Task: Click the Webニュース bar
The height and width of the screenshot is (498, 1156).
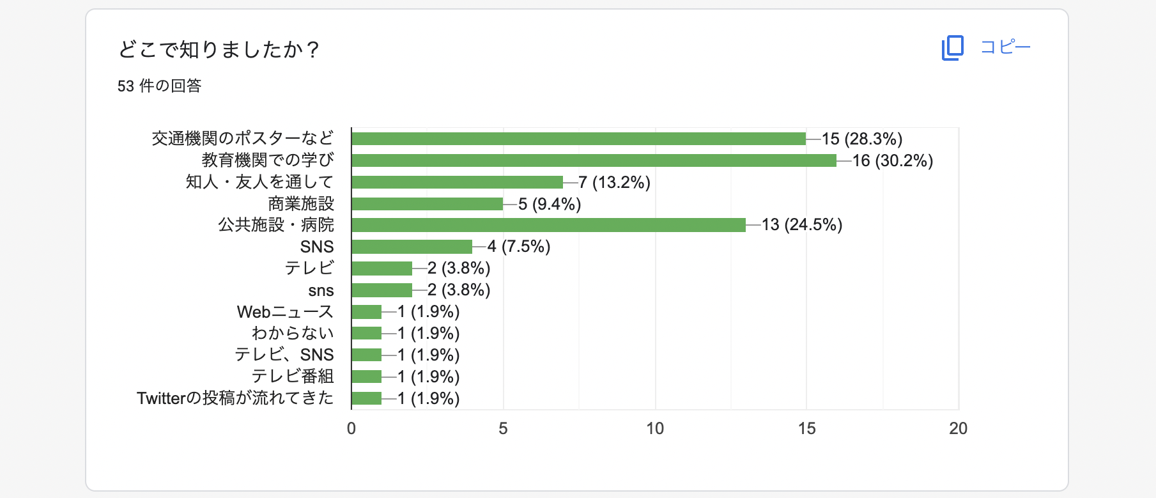Action: (367, 312)
